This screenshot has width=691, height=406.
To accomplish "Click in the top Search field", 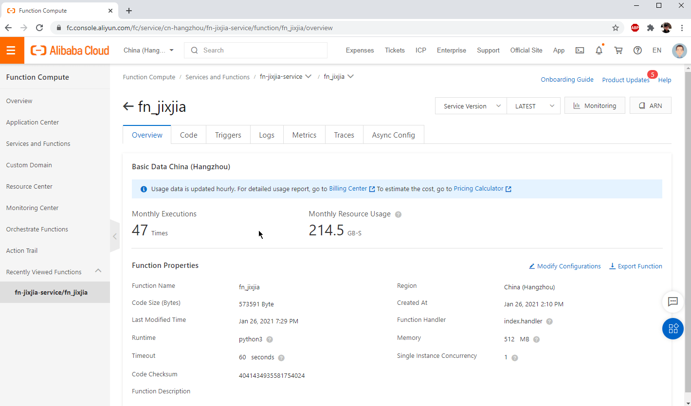I will coord(255,50).
